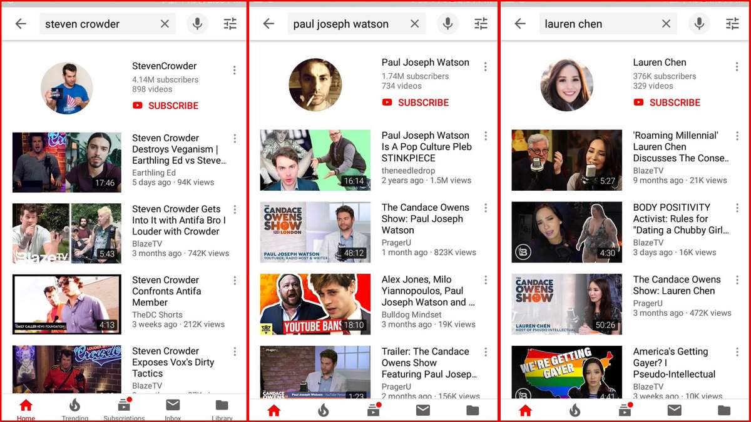Open 'Alex Jones, Milo Yiannopoulos' video title
Viewport: 751px width, 422px height.
(429, 291)
